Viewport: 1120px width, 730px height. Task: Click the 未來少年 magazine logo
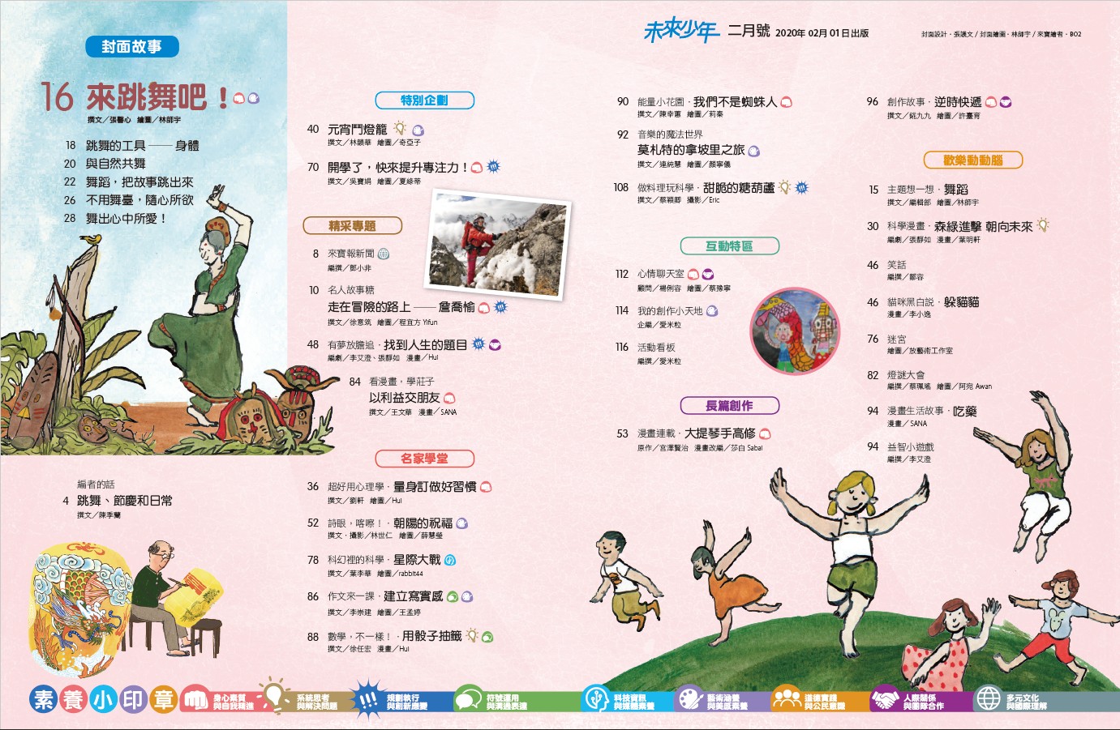[x=680, y=32]
